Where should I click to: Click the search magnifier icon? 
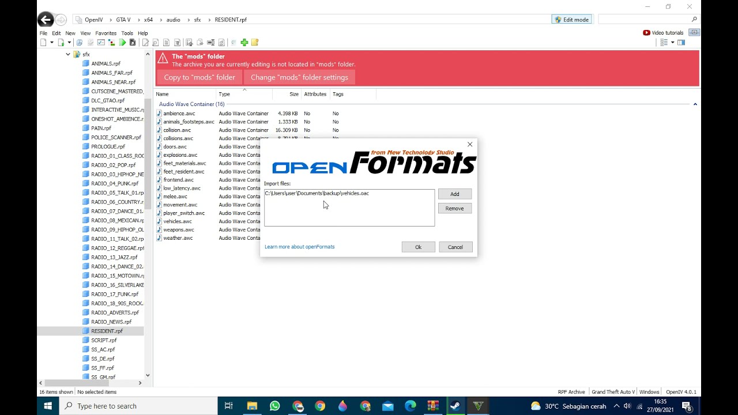coord(694,20)
